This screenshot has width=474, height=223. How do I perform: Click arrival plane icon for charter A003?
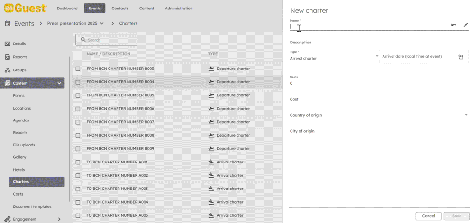pos(211,189)
